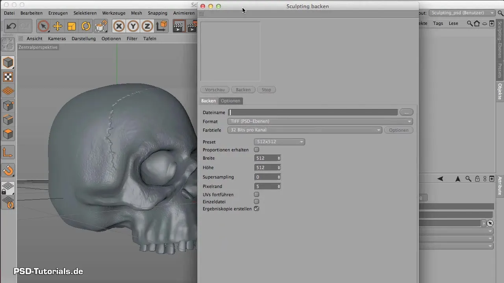The width and height of the screenshot is (504, 283).
Task: Click the Render View clapperboard icon
Action: pos(179,26)
